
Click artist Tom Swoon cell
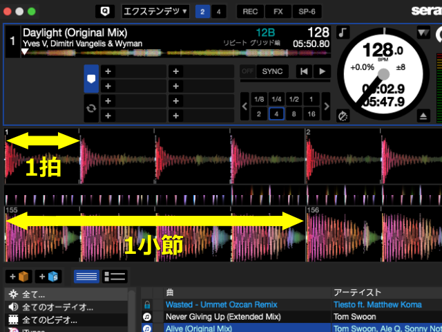(354, 317)
